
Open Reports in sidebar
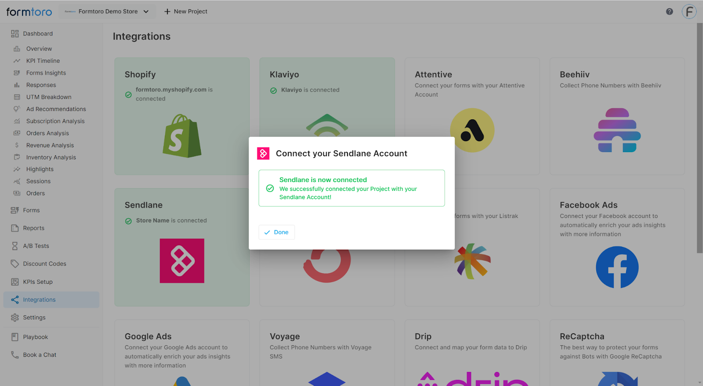pyautogui.click(x=34, y=228)
